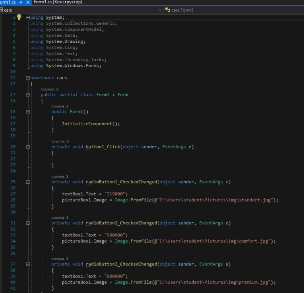Image resolution: width=304 pixels, height=293 pixels.
Task: Open 'ссылка: 1' references above radioButton1_CheckedChanged
Action: click(60, 177)
